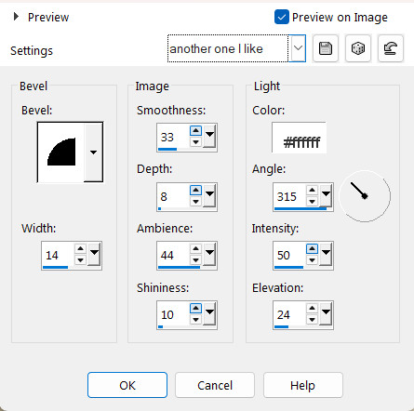Increase Smoothness with the up arrow
Image resolution: width=414 pixels, height=411 pixels.
point(195,131)
